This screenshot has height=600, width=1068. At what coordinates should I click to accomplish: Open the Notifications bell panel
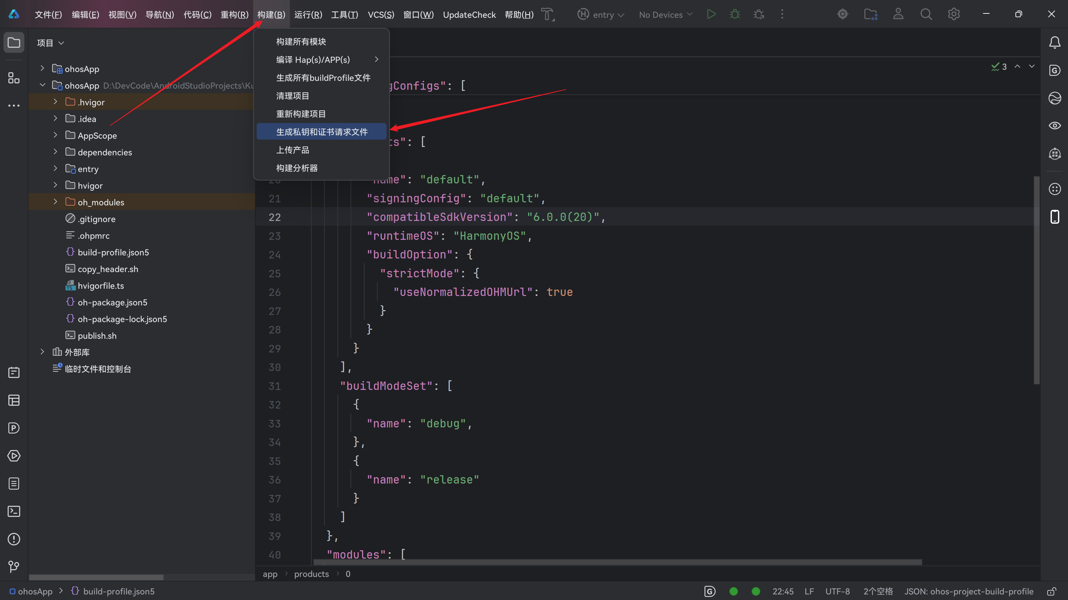1054,43
